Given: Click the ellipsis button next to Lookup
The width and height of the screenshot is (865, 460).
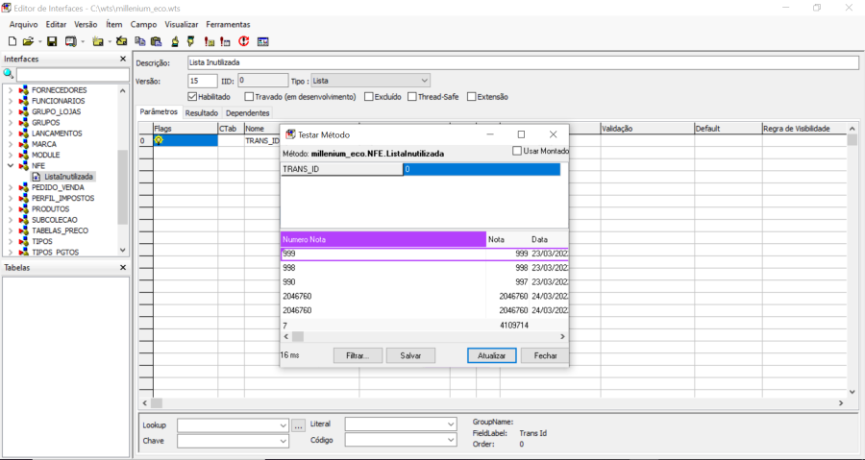Looking at the screenshot, I should coord(298,425).
